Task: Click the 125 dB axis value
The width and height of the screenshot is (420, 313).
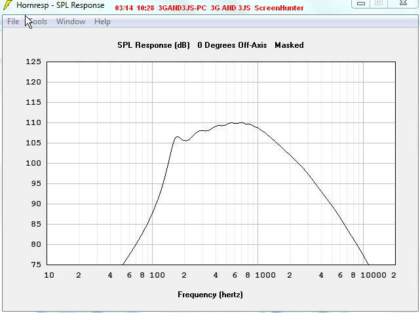Action: click(x=33, y=62)
